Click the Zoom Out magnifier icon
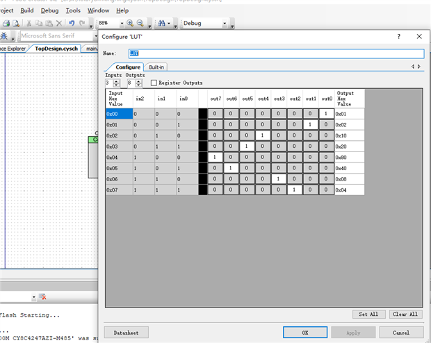 [140, 23]
